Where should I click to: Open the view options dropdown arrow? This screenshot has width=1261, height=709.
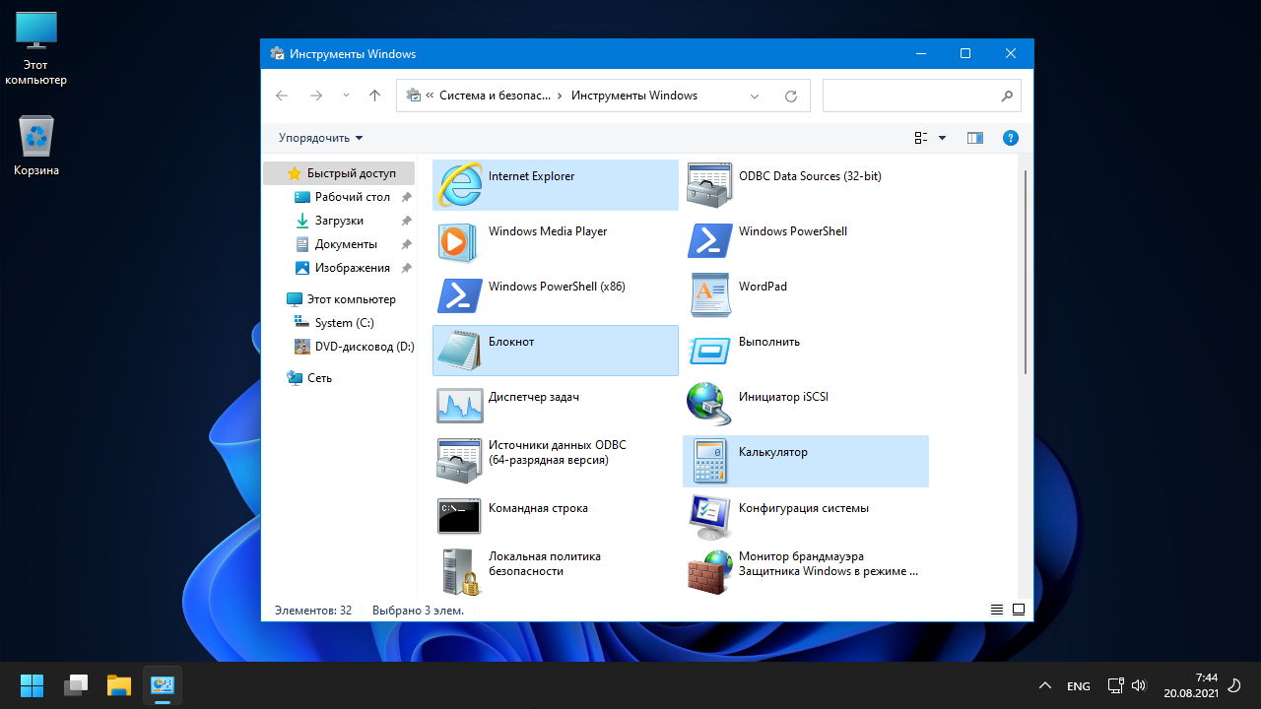942,138
